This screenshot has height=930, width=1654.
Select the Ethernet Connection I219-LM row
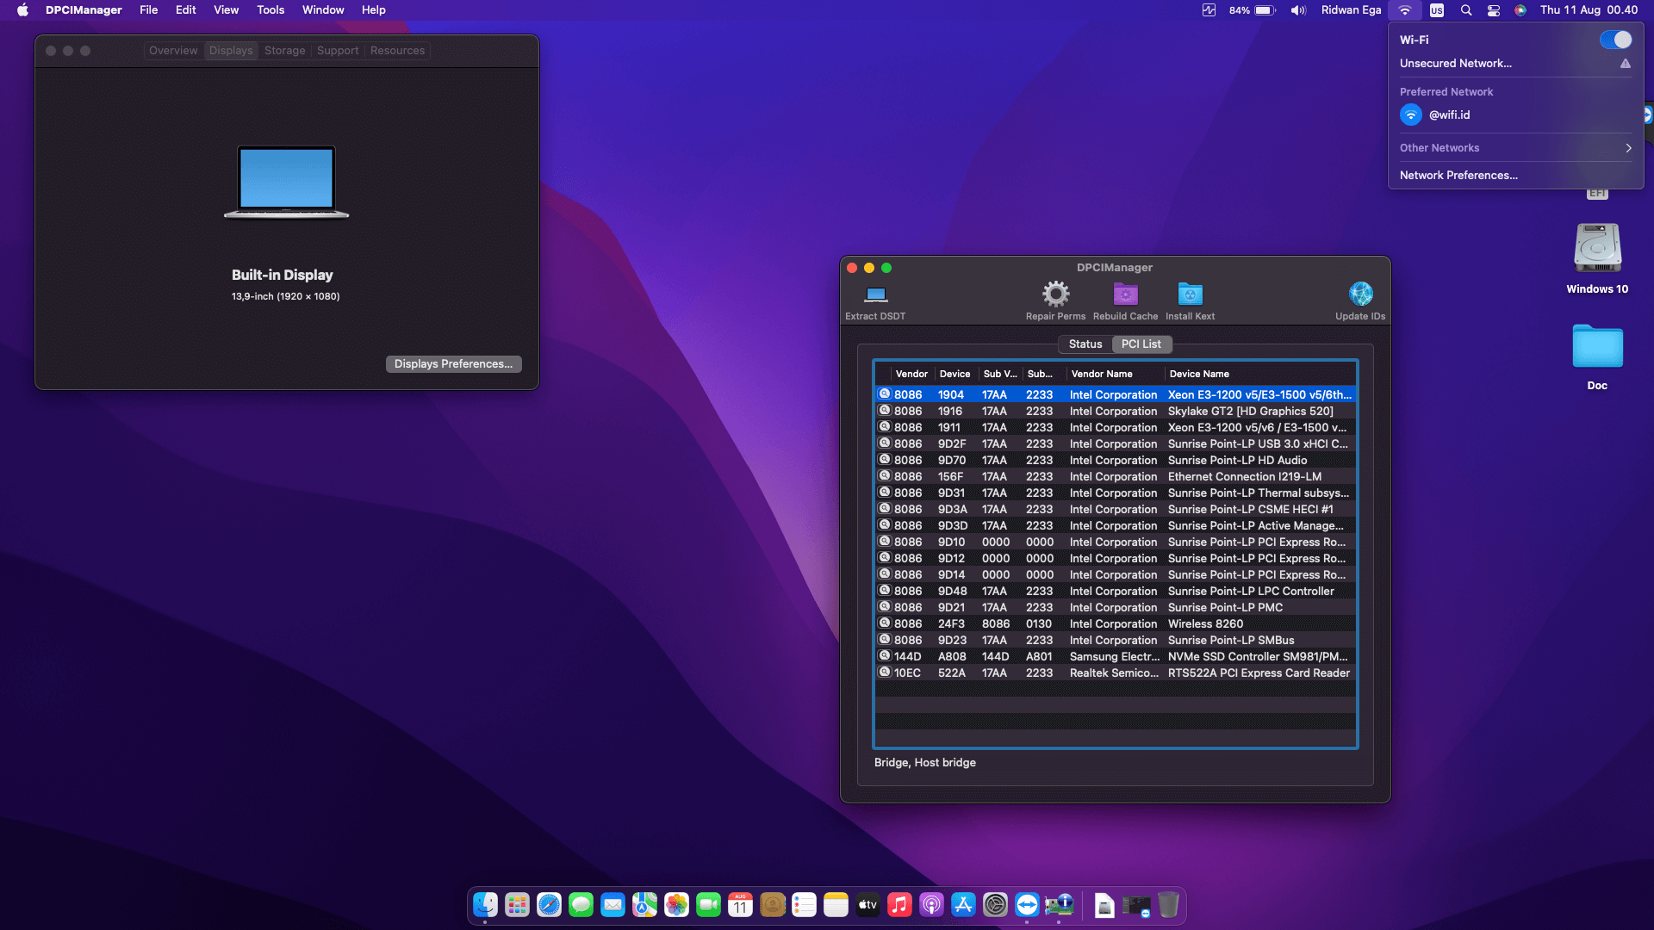coord(1115,476)
